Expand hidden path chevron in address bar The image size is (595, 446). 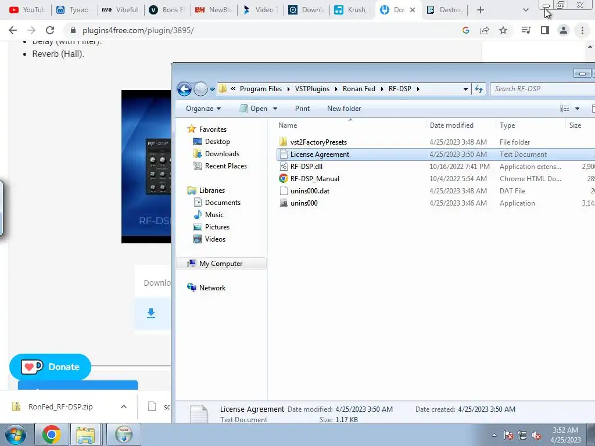point(233,89)
